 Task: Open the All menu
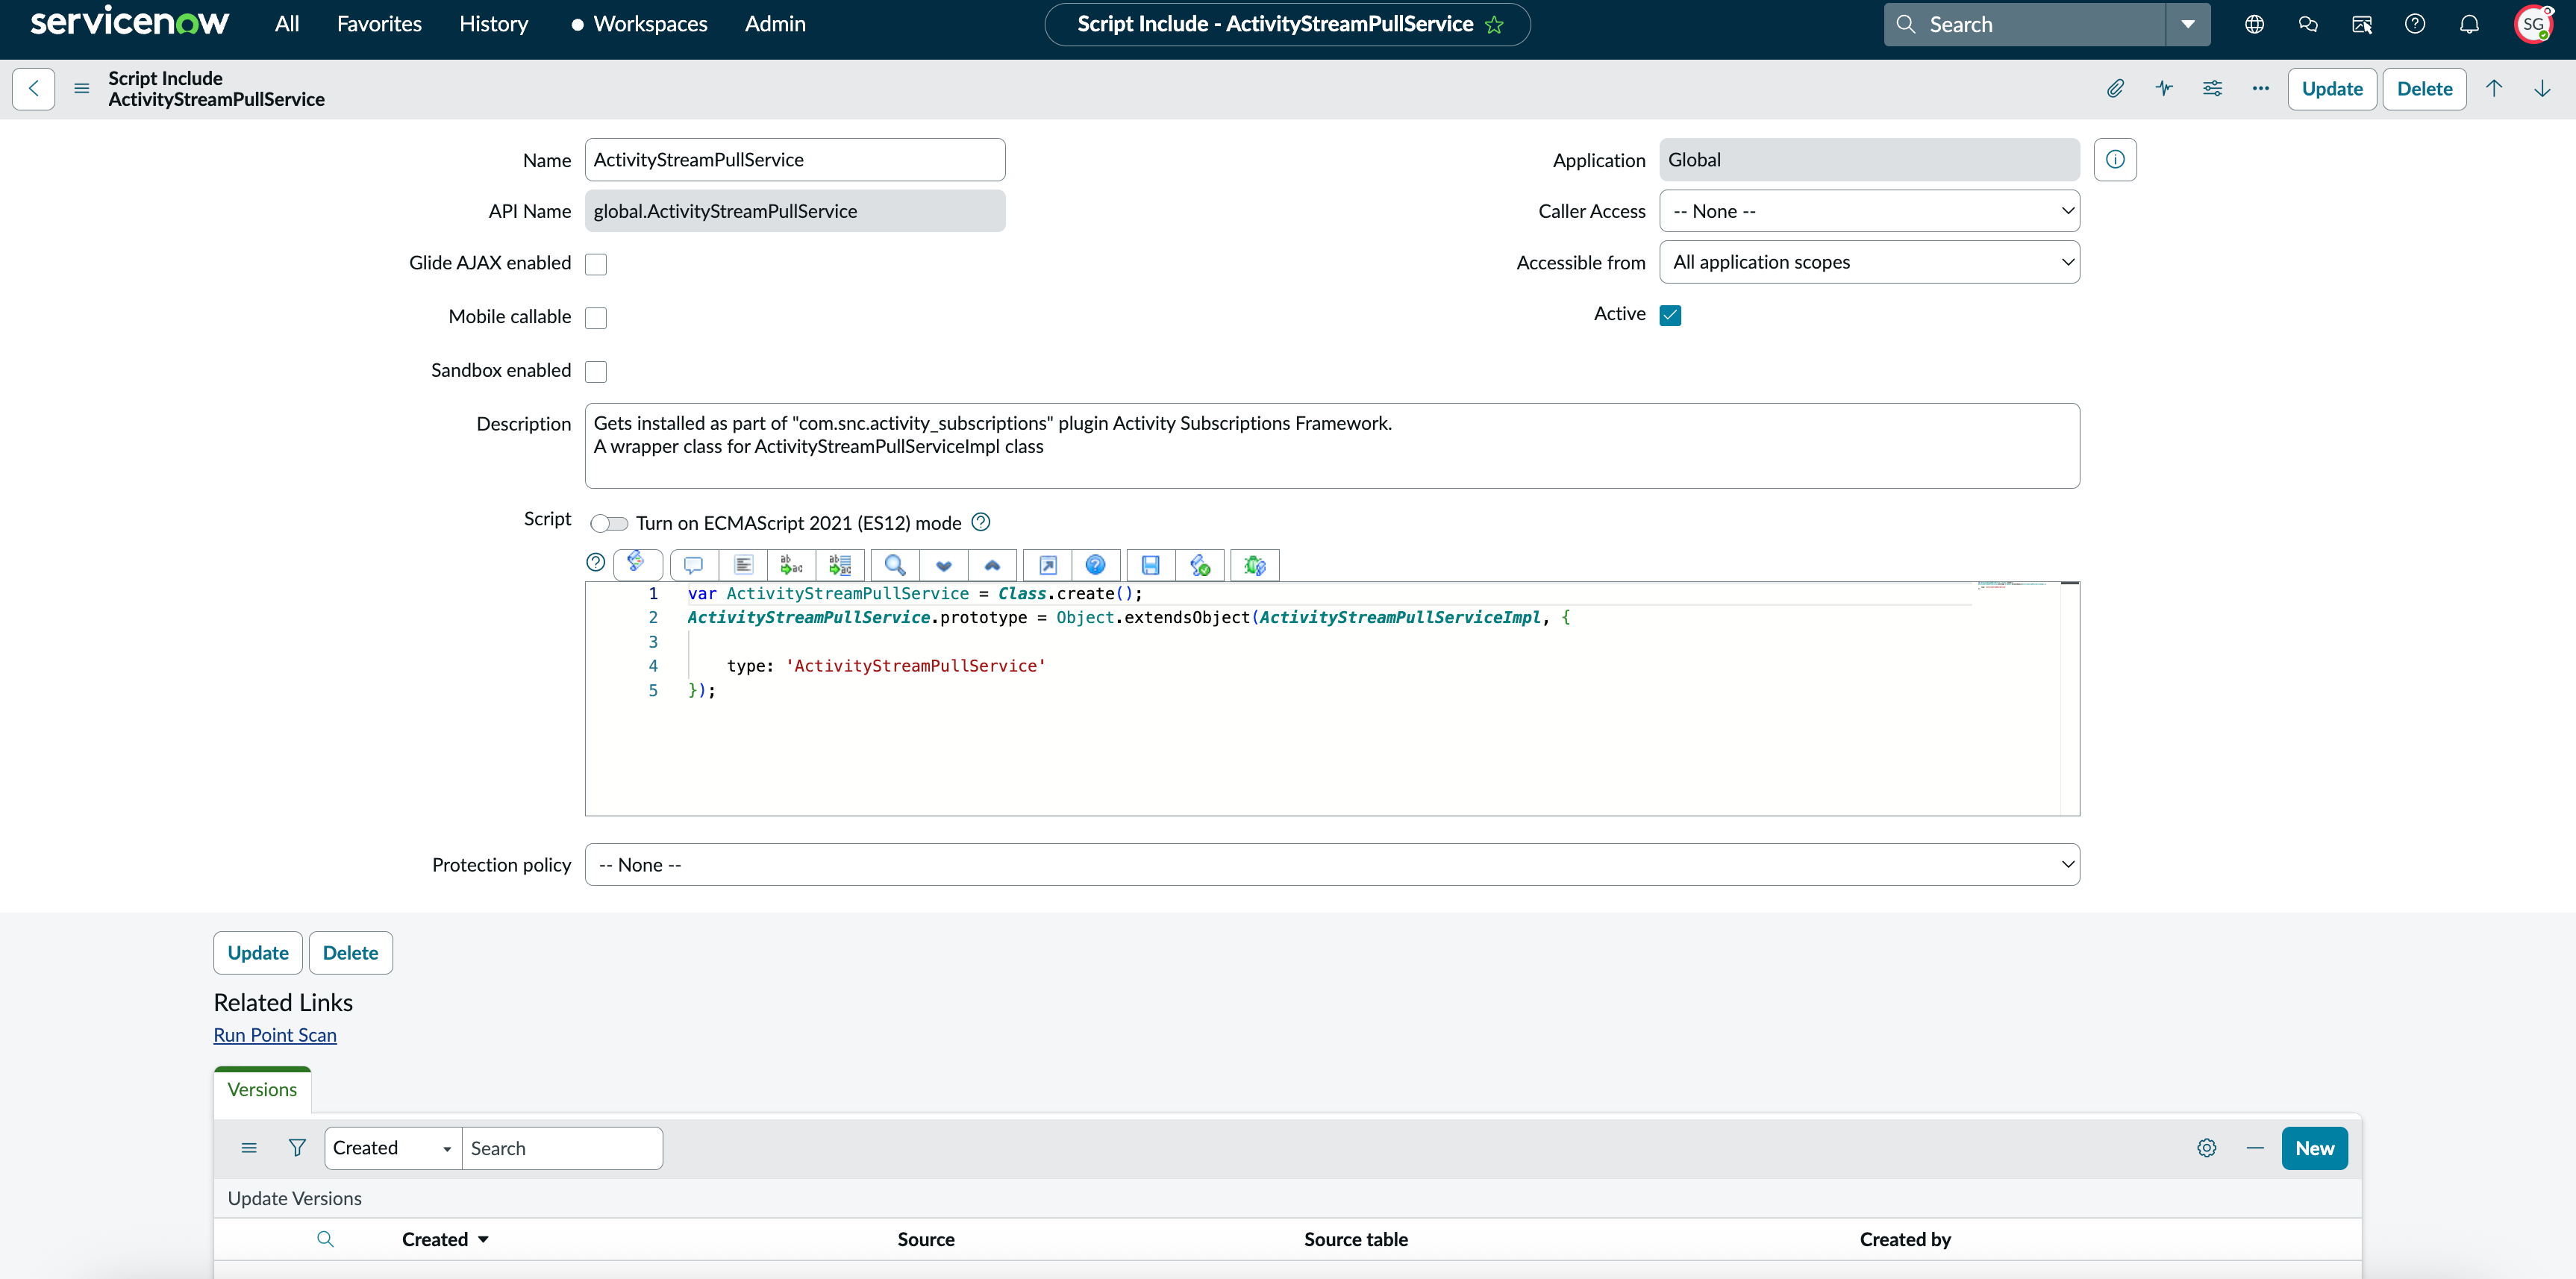[x=287, y=24]
